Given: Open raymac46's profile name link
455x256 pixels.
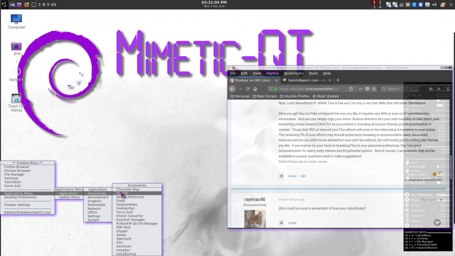Looking at the screenshot, I should tap(255, 199).
